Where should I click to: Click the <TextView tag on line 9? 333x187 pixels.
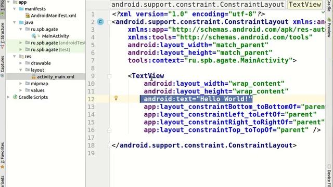click(146, 76)
